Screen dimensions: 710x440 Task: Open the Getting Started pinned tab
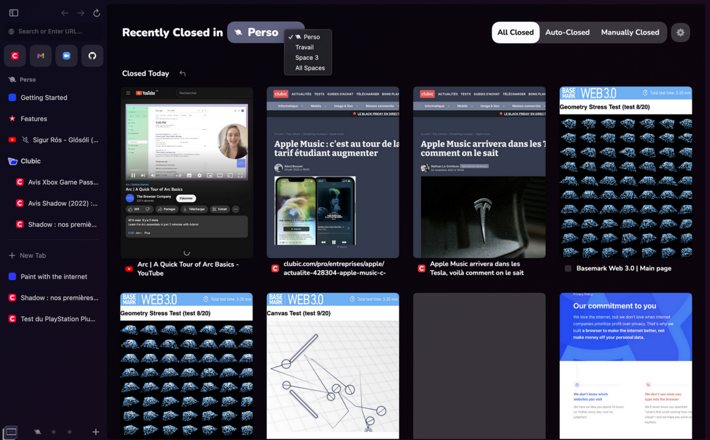[x=53, y=98]
